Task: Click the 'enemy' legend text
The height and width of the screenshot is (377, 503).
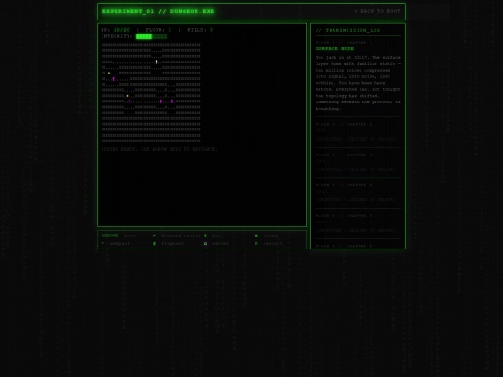Action: point(270,236)
